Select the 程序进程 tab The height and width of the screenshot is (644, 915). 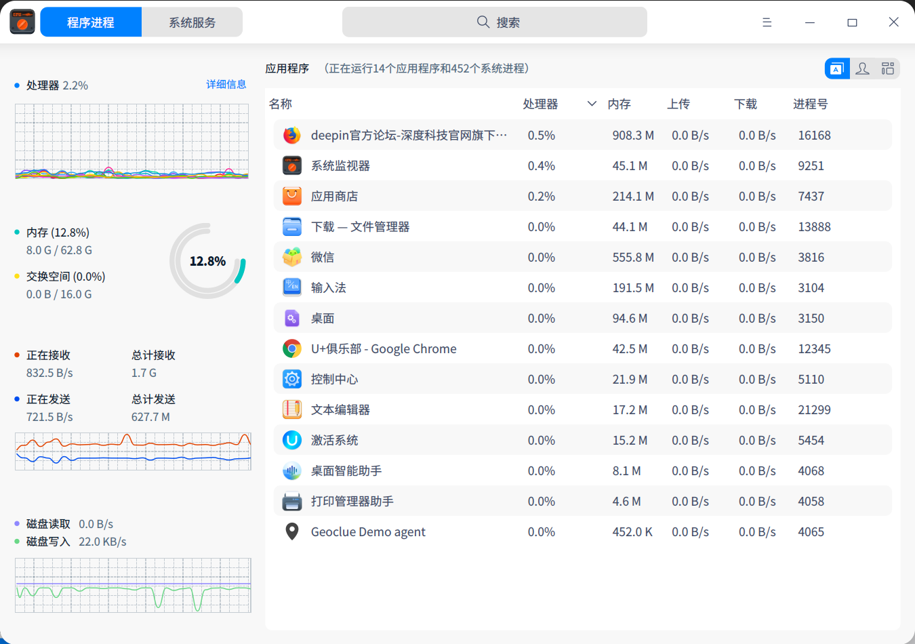(x=91, y=22)
